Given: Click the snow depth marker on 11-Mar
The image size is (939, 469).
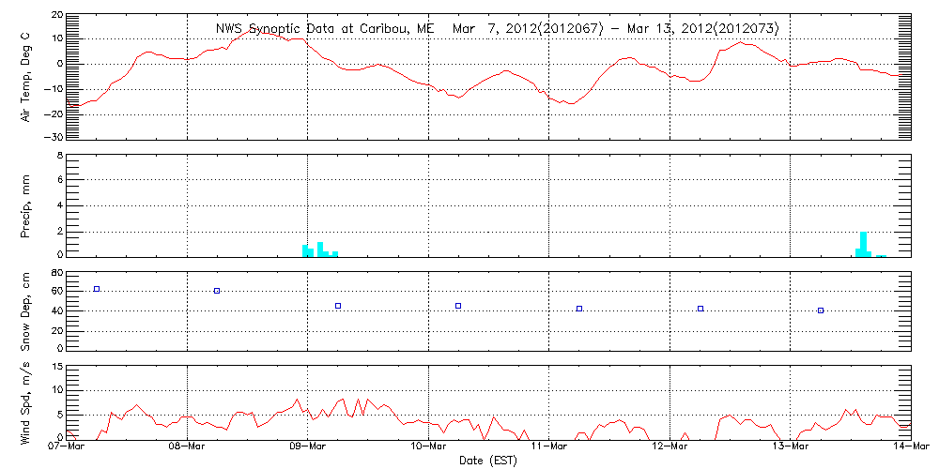Looking at the screenshot, I should click(579, 309).
